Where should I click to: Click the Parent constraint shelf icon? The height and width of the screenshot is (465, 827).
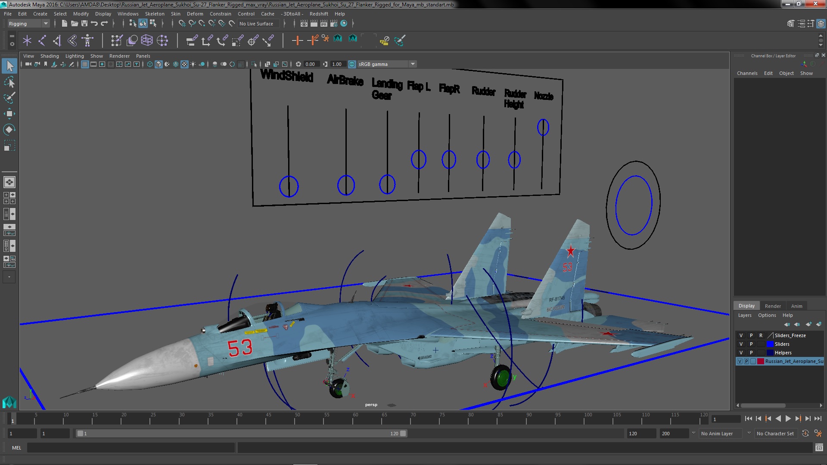(192, 40)
